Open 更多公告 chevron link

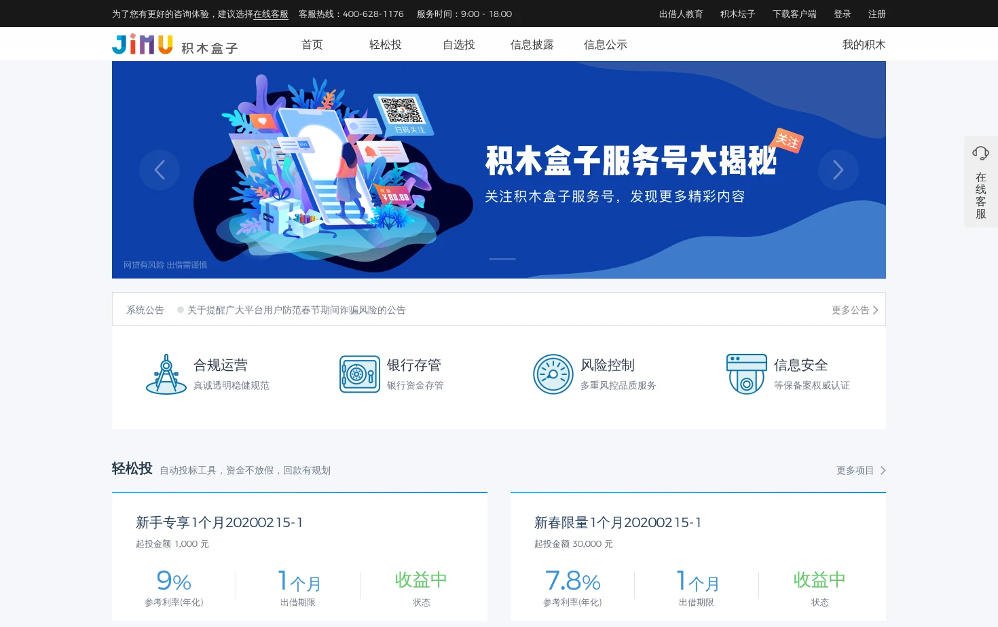(x=855, y=310)
